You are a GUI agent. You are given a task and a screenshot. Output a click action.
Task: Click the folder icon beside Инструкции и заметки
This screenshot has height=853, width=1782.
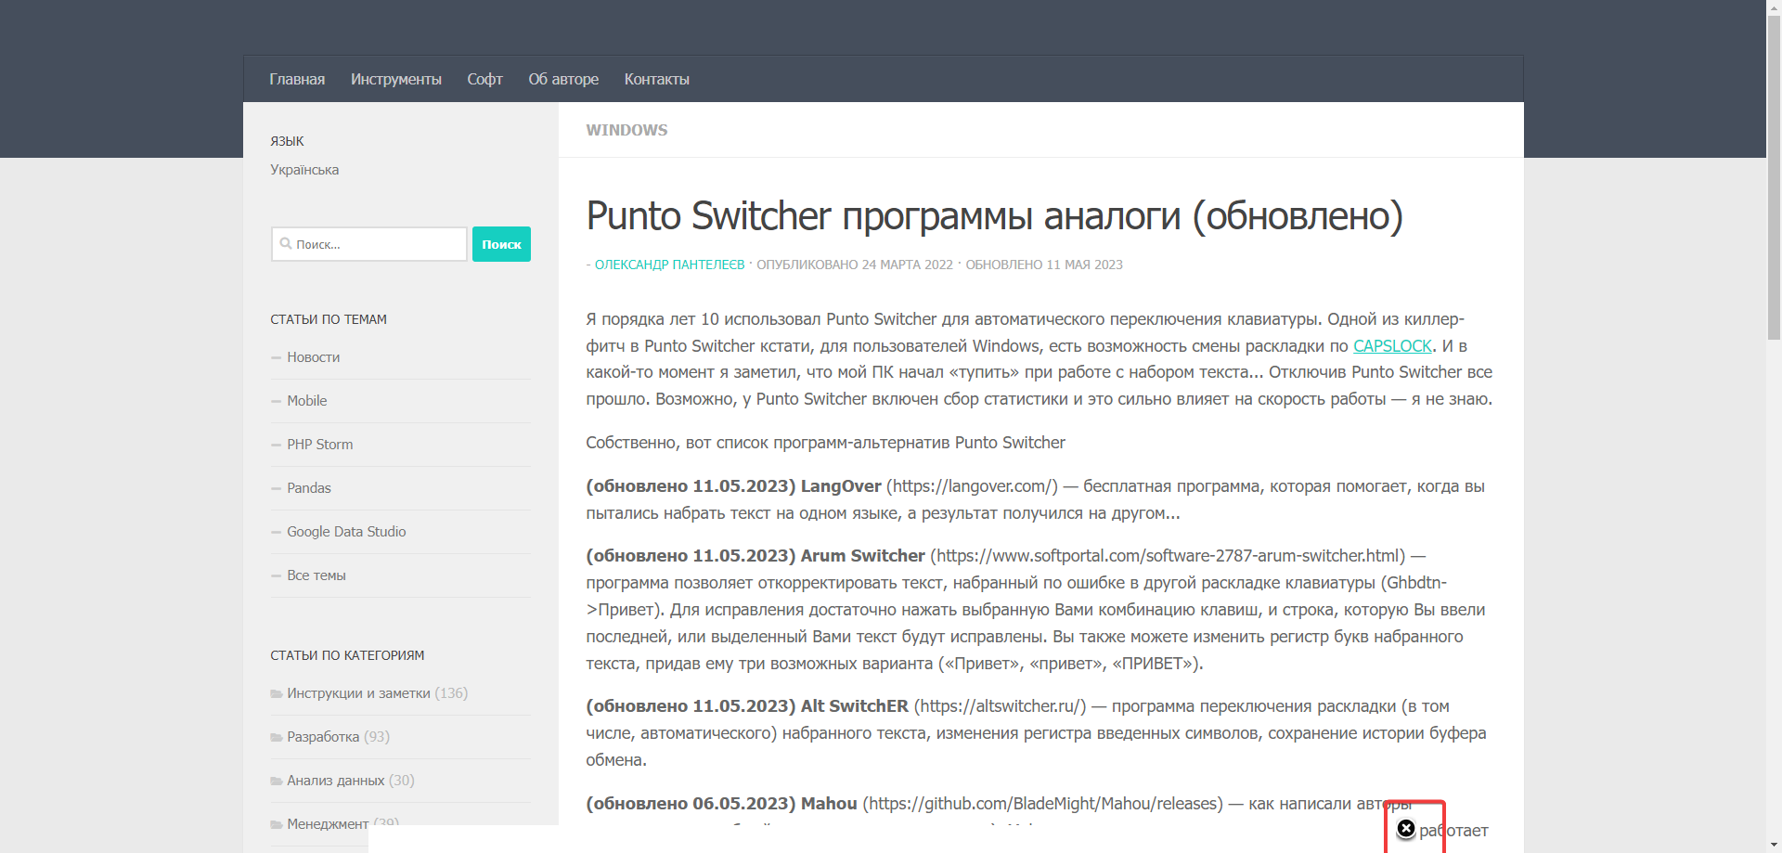(276, 693)
